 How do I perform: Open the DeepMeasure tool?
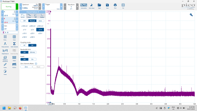(5, 51)
